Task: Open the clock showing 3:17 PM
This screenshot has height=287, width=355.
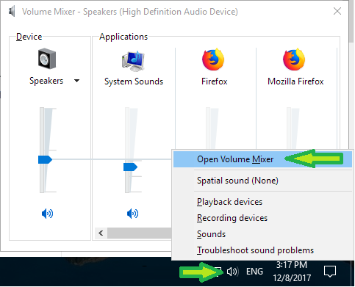Action: click(x=292, y=272)
